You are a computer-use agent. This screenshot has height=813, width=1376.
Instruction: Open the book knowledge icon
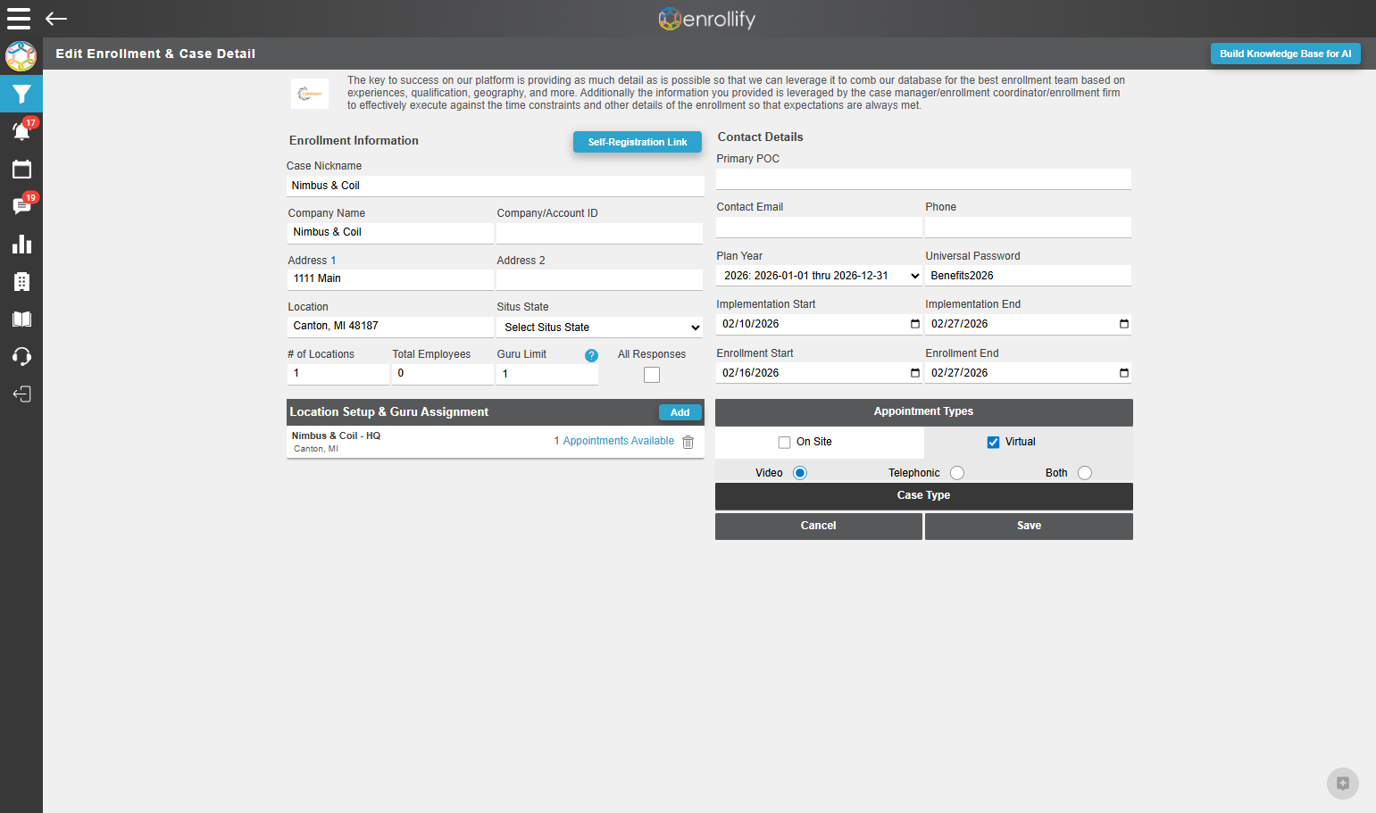[21, 319]
